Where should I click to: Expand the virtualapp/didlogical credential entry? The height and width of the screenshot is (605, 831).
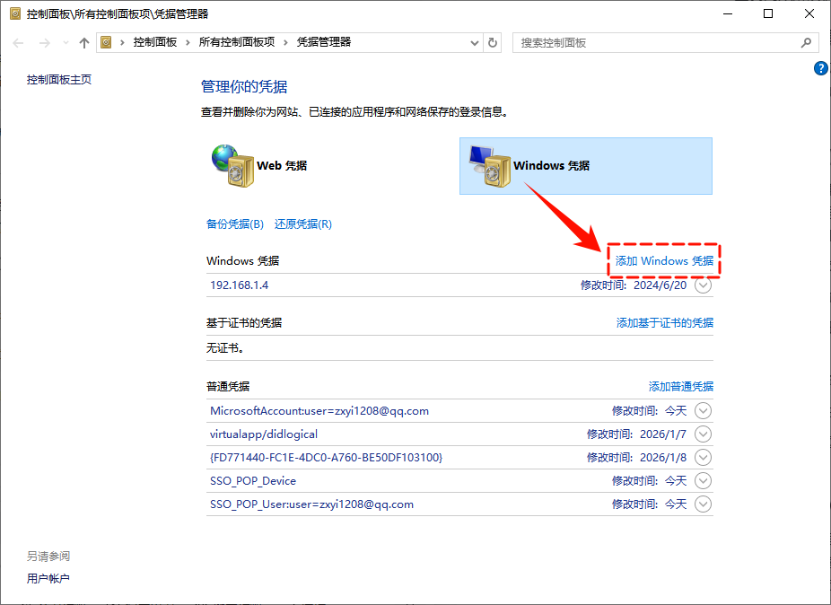704,434
